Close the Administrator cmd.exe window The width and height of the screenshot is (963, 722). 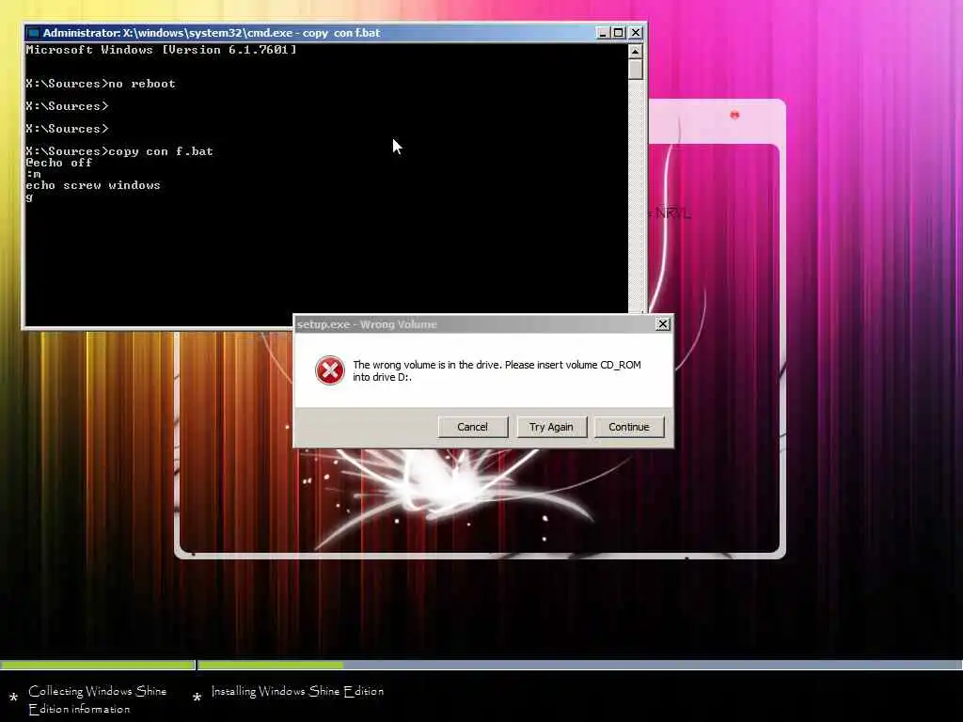(636, 33)
